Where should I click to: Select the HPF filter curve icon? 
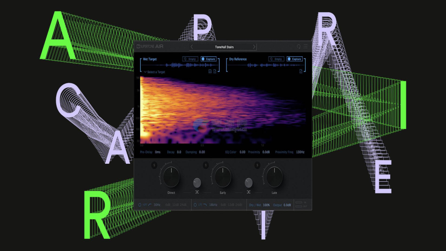point(150,205)
